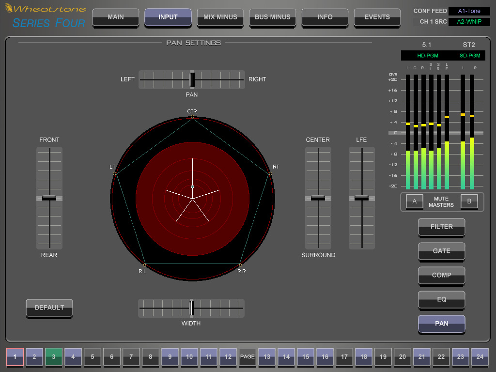
Task: Select channel 5 button
Action: [x=93, y=357]
